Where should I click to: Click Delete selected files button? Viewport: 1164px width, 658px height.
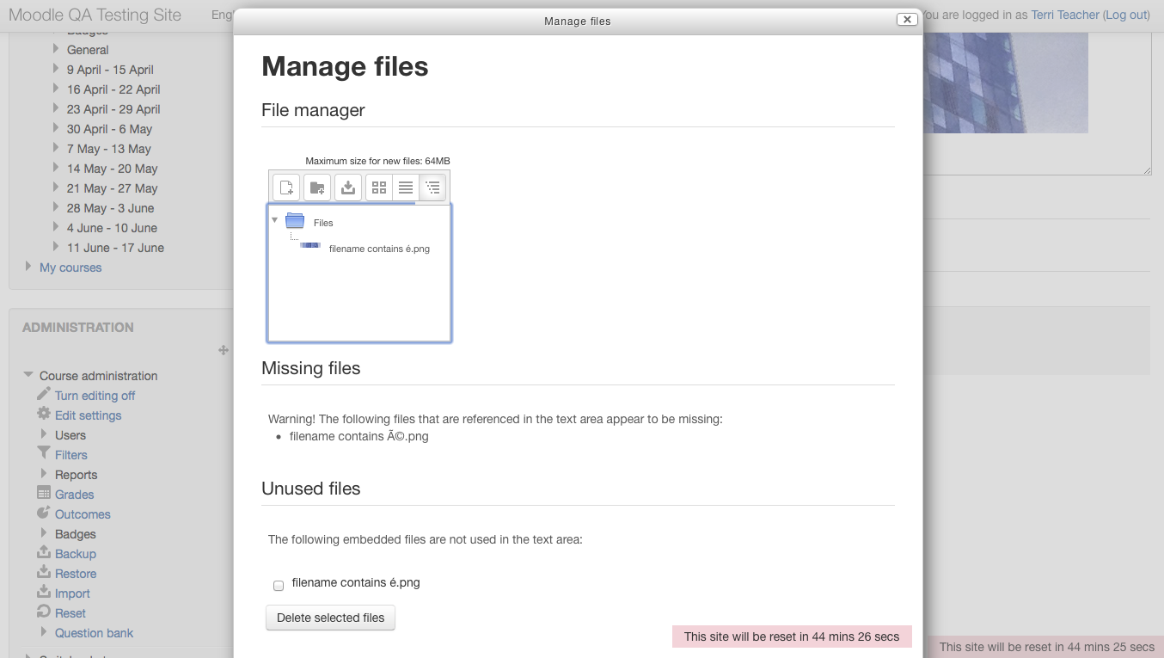pyautogui.click(x=331, y=618)
